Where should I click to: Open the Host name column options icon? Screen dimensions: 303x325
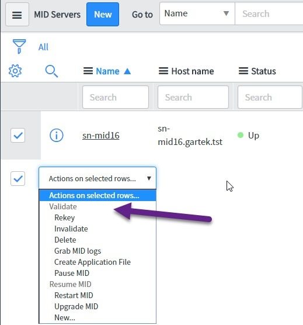pos(163,71)
